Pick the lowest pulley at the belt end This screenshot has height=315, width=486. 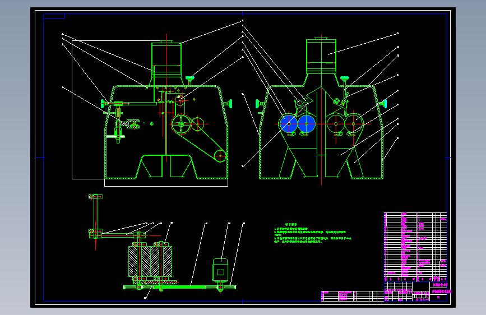click(x=220, y=156)
